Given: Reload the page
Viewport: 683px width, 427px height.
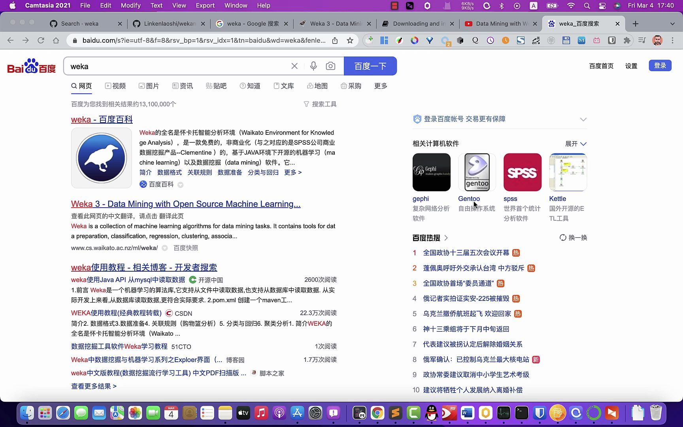Looking at the screenshot, I should (41, 40).
